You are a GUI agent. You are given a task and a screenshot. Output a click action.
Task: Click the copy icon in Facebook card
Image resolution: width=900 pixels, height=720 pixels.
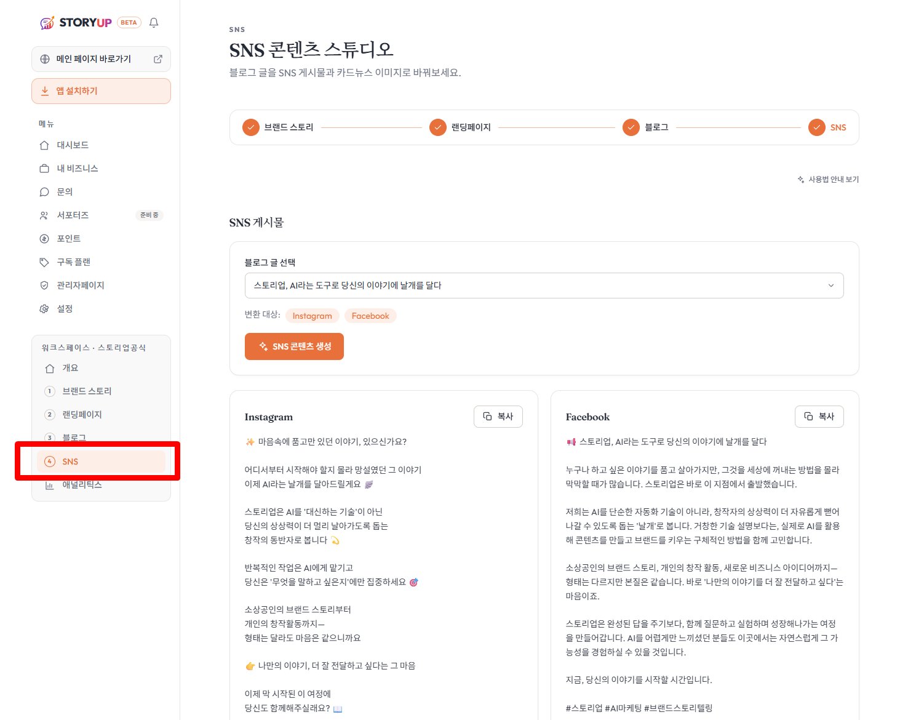tap(808, 417)
